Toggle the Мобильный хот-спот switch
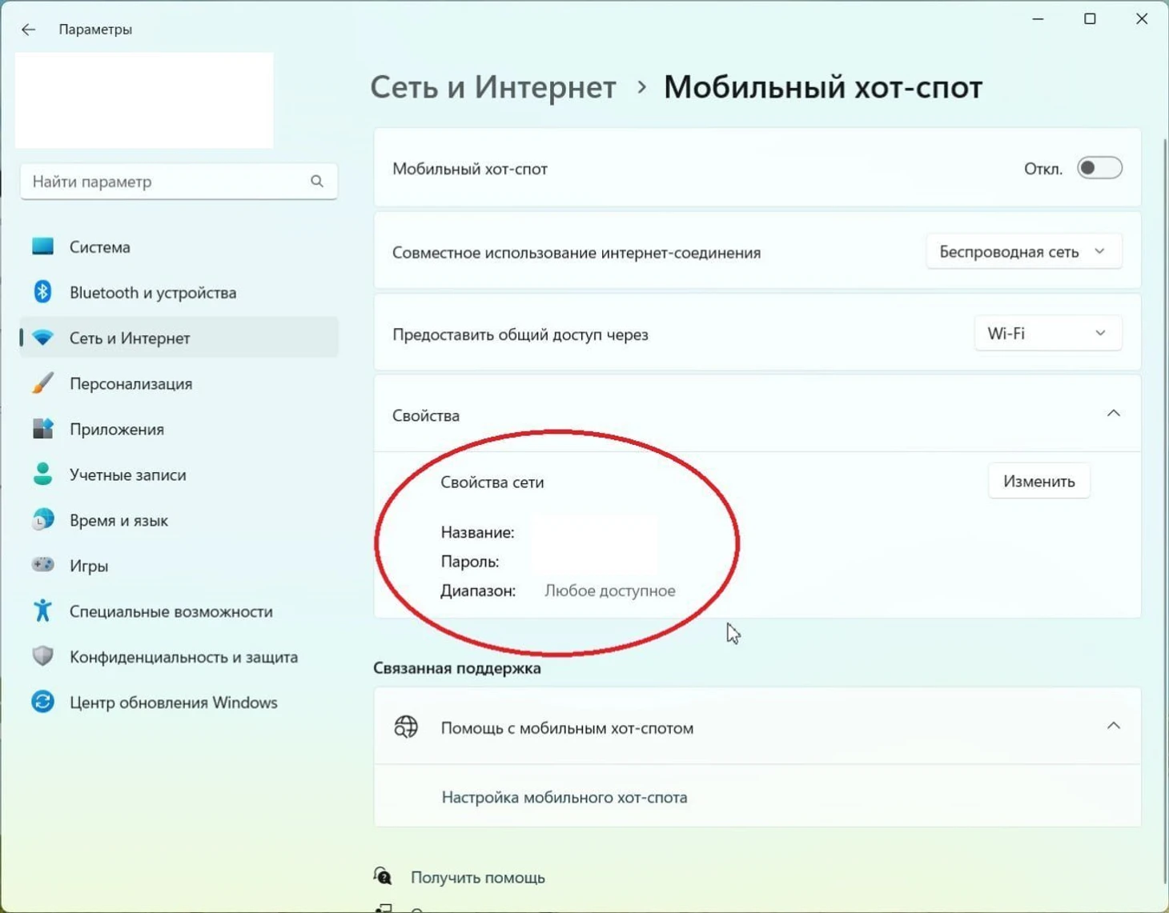The width and height of the screenshot is (1169, 913). (x=1099, y=168)
